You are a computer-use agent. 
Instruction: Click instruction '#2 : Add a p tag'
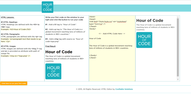point(65,32)
